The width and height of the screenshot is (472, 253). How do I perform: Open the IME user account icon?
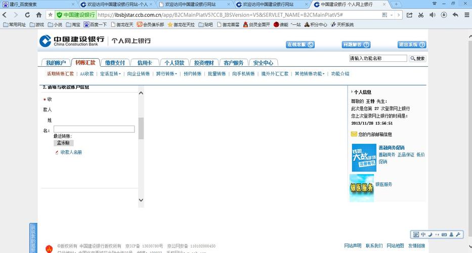(x=451, y=234)
